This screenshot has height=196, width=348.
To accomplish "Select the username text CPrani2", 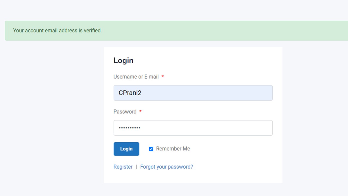I will (x=130, y=93).
